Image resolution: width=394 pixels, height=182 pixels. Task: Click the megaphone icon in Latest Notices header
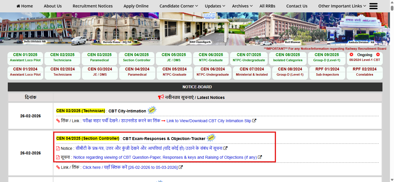pos(161,97)
